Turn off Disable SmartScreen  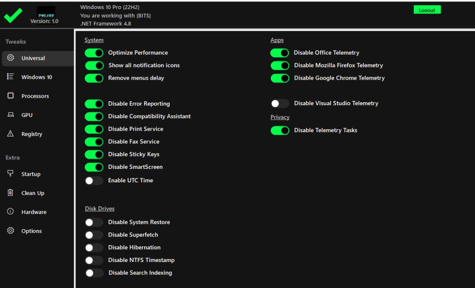94,167
